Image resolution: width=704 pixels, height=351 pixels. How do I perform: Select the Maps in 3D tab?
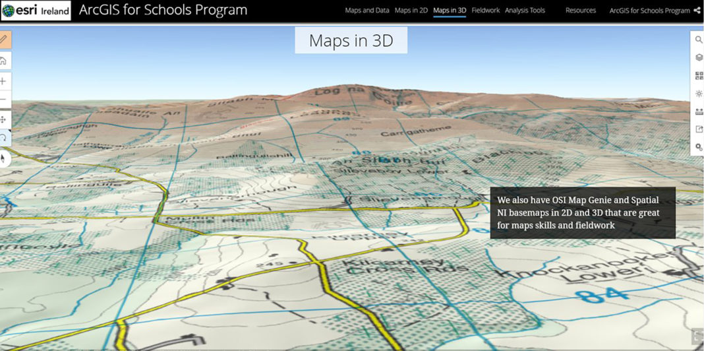[450, 11]
